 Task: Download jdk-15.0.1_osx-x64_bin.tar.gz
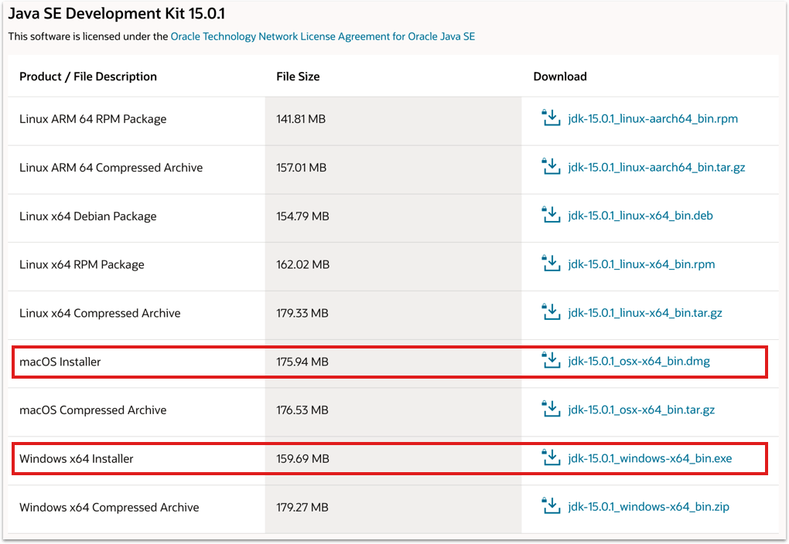pos(641,410)
